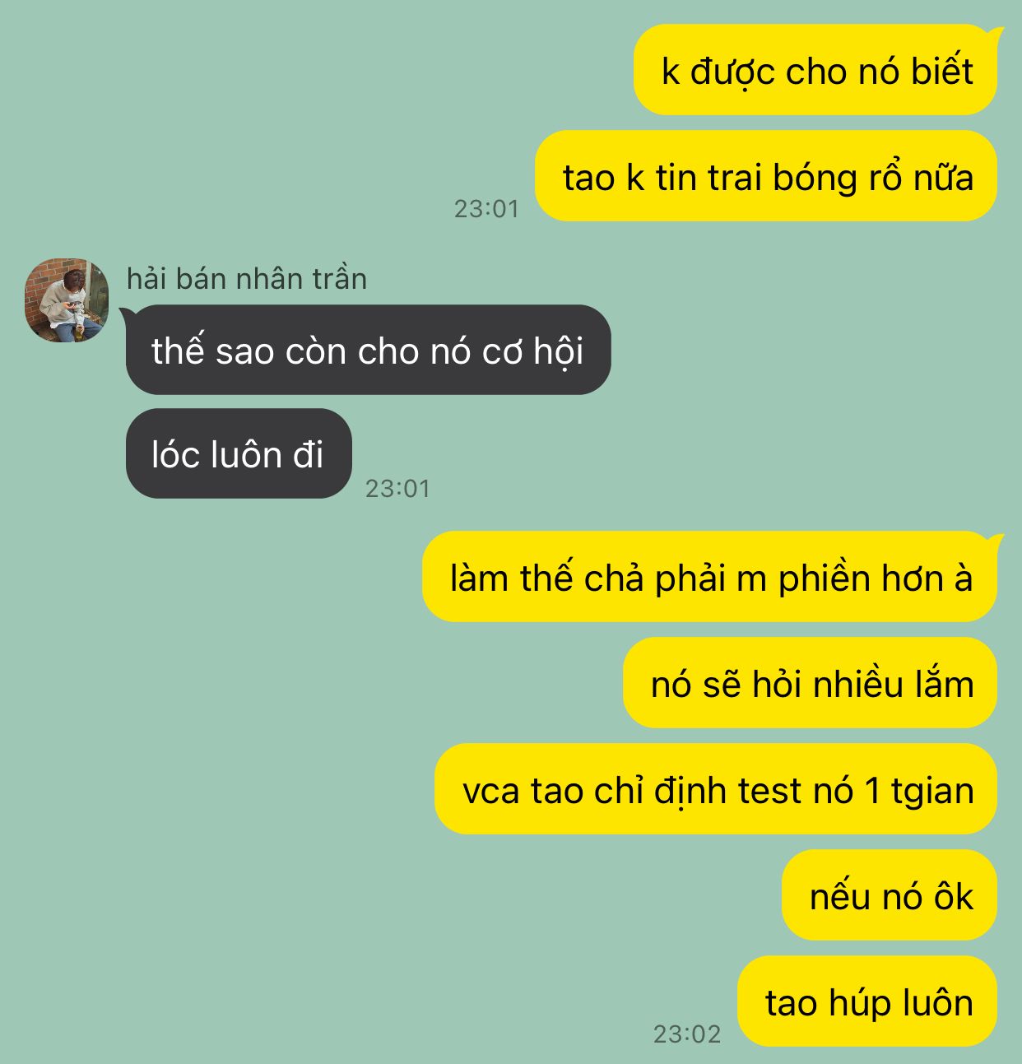Tap the yellow bubble 'nếu nó ôk'
Image resolution: width=1022 pixels, height=1064 pixels.
pyautogui.click(x=890, y=895)
